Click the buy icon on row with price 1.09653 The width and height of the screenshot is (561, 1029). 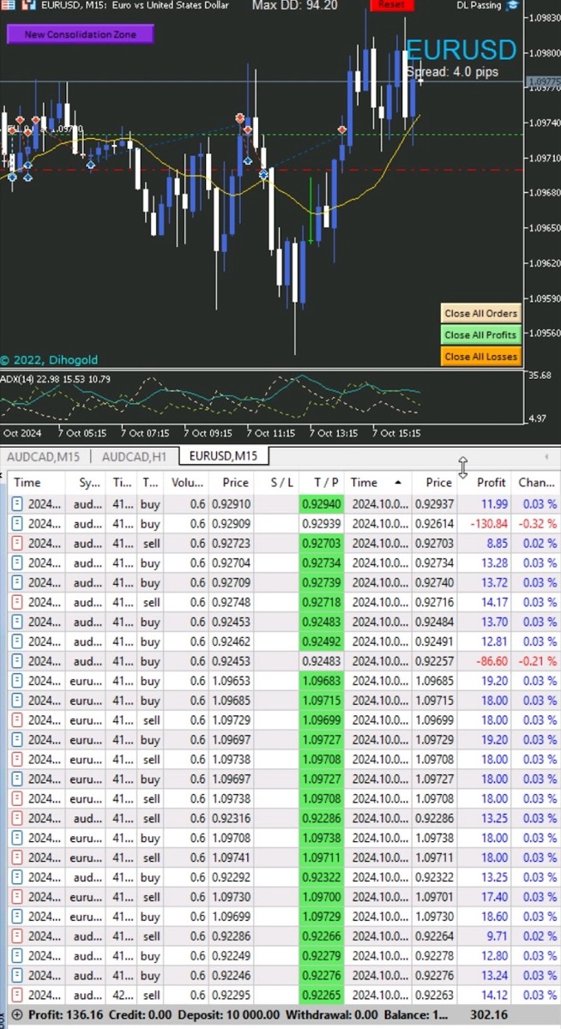(18, 682)
